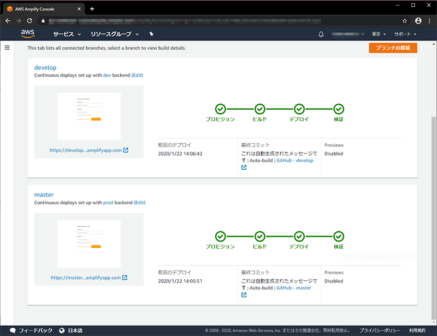Open the master branch link
437x336 pixels.
(x=44, y=194)
